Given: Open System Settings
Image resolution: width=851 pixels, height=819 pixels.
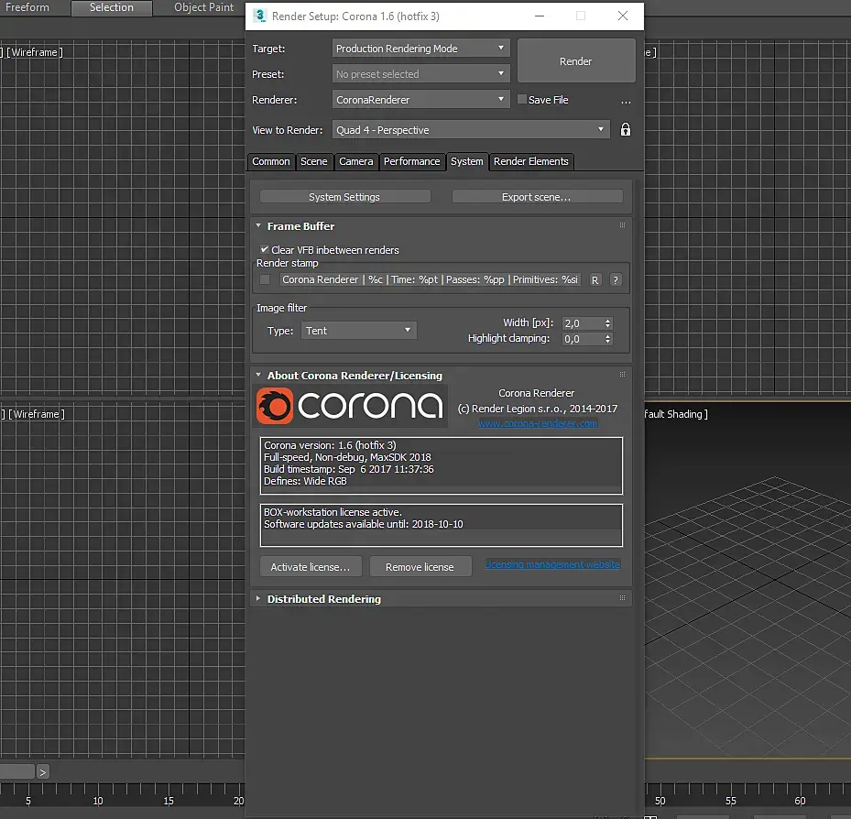Looking at the screenshot, I should (344, 196).
